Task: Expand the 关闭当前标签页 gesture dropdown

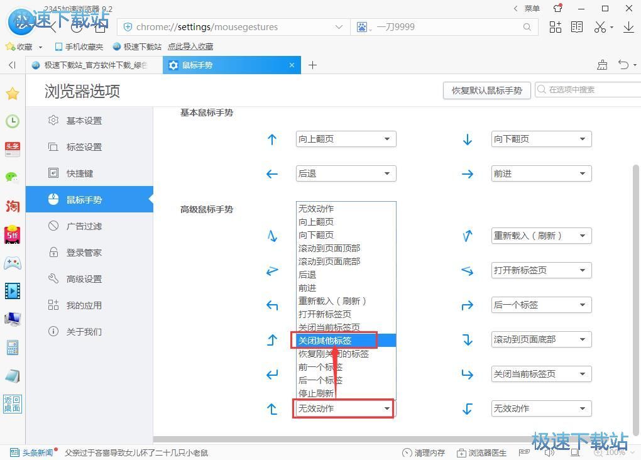Action: click(x=541, y=374)
